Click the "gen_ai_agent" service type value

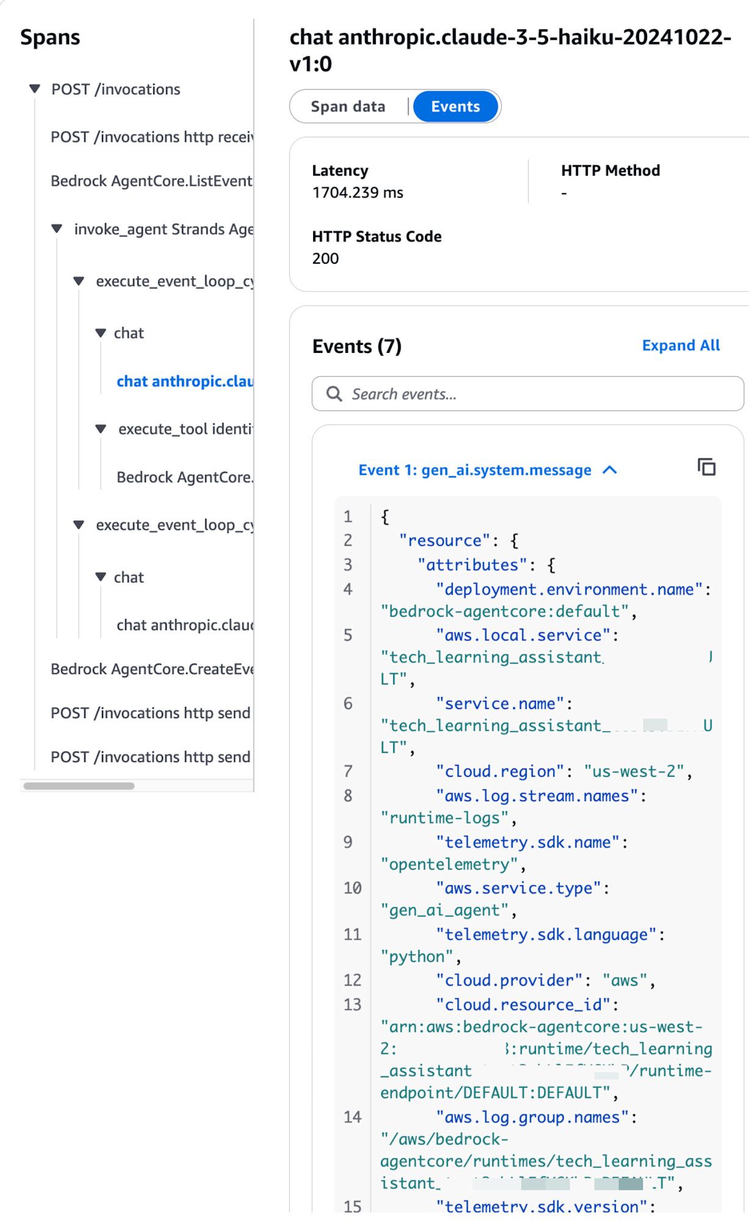click(444, 910)
